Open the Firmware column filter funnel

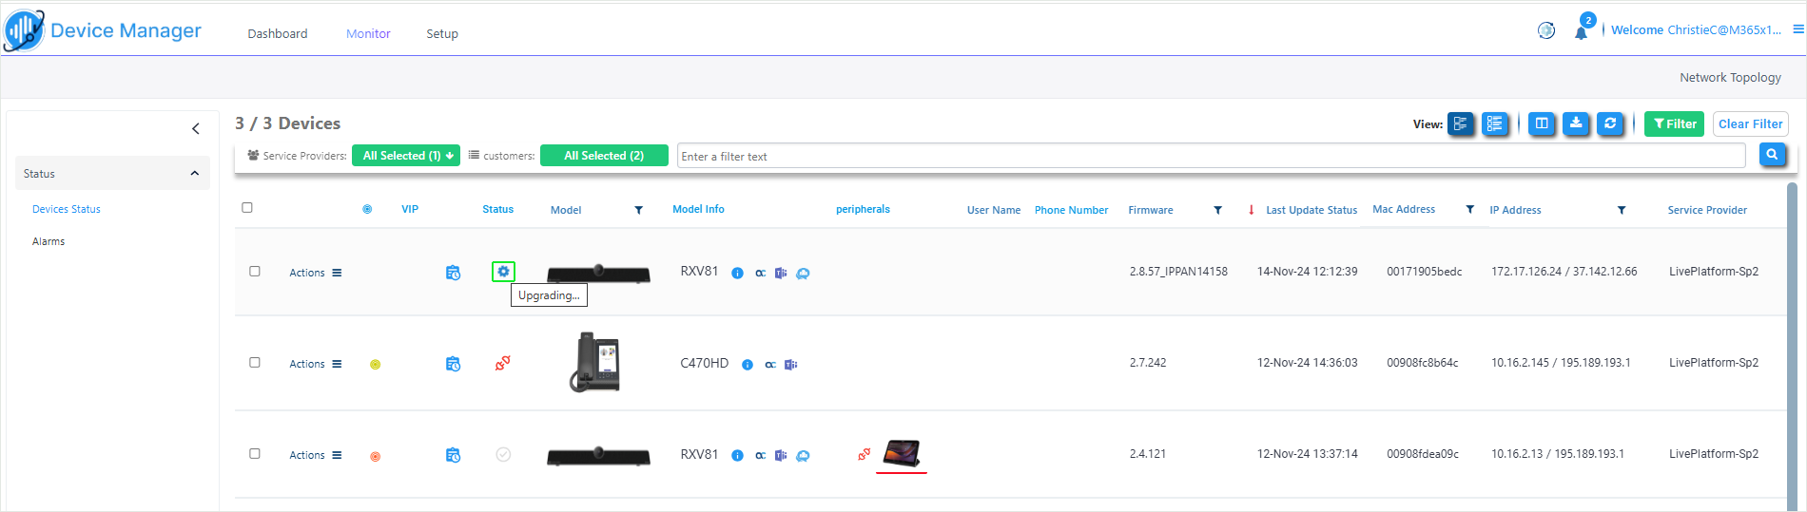click(1218, 210)
